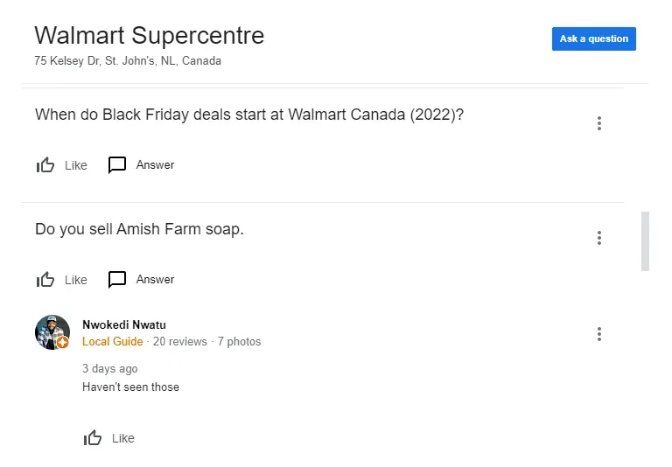Image resolution: width=672 pixels, height=467 pixels.
Task: Click the "Like" text under Black Friday question
Action: 76,165
